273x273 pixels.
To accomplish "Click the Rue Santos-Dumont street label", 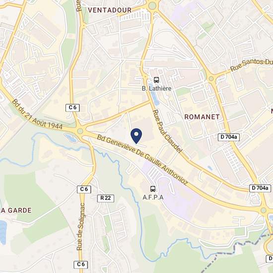I will click(252, 65).
